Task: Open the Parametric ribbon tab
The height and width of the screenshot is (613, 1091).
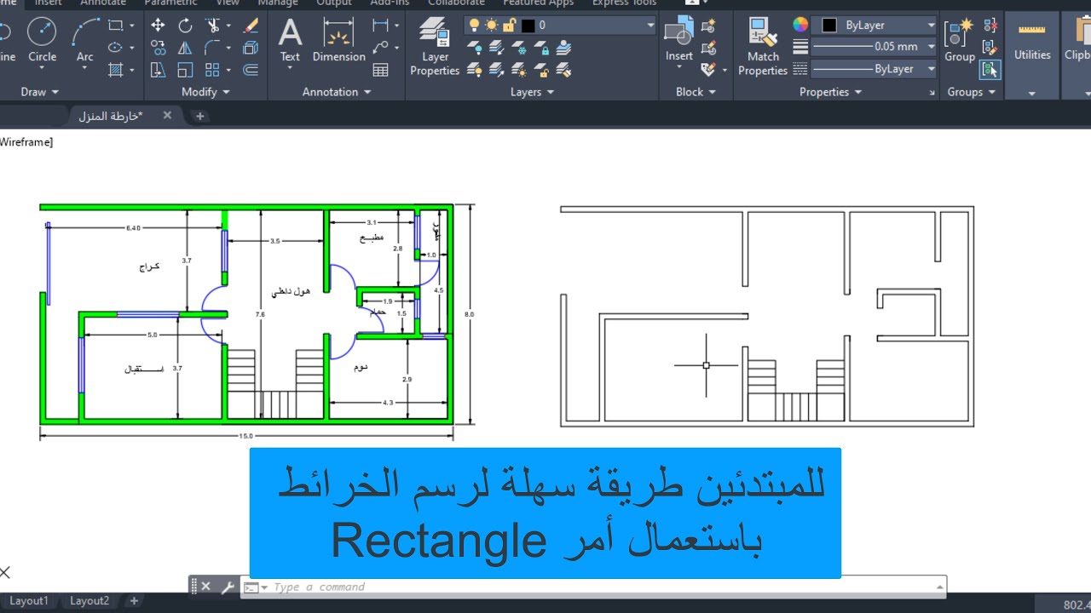Action: 170,3
